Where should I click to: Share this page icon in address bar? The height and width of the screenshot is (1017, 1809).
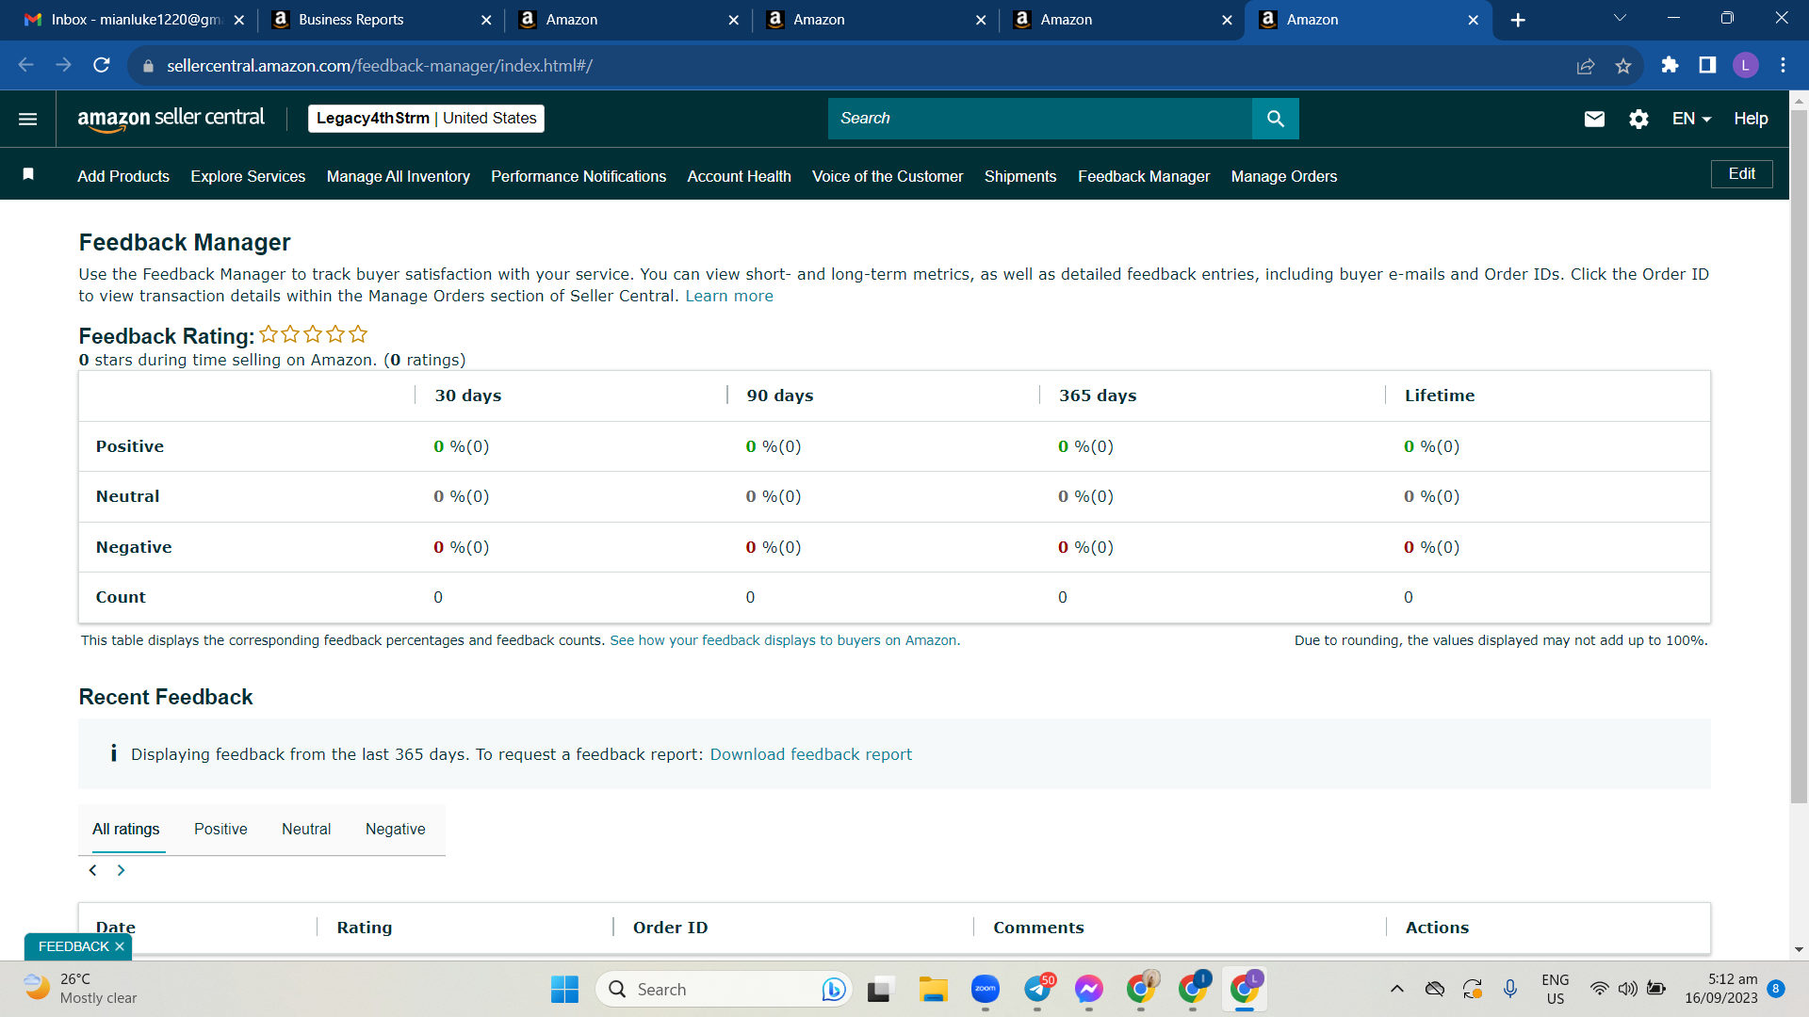pos(1586,66)
